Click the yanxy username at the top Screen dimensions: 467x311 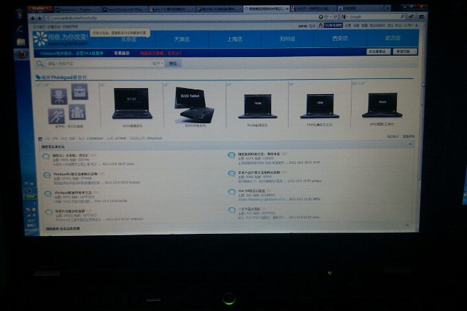(x=302, y=26)
